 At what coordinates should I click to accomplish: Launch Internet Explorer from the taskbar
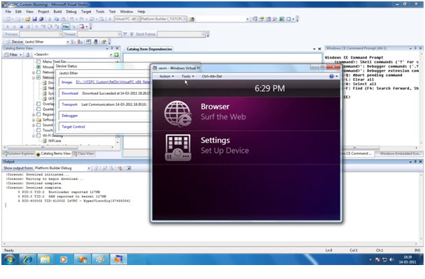click(28, 259)
